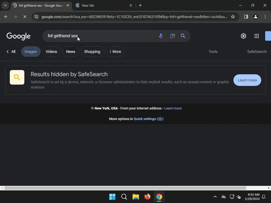Follow Learn more link about location
Screen dimensions: 271x203
tap(173, 108)
